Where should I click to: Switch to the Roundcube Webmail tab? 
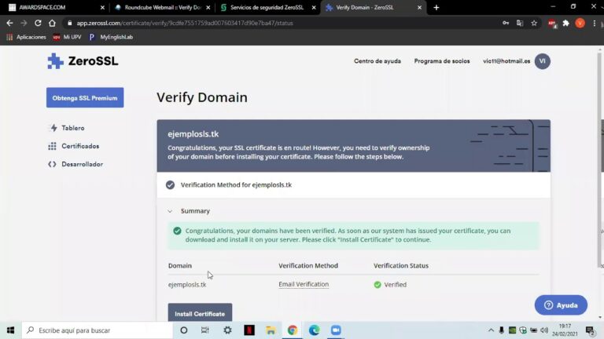[x=162, y=7]
